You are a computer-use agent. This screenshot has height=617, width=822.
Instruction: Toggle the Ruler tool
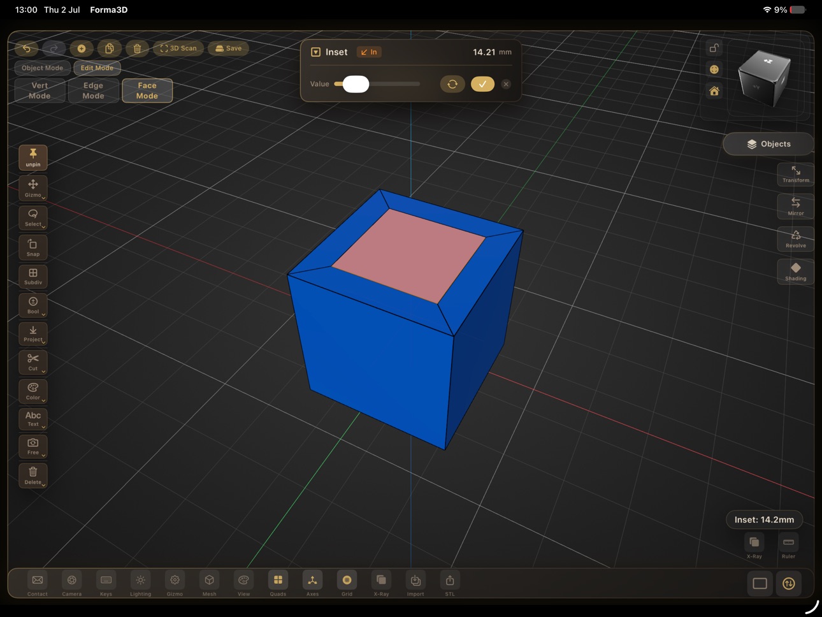(788, 546)
